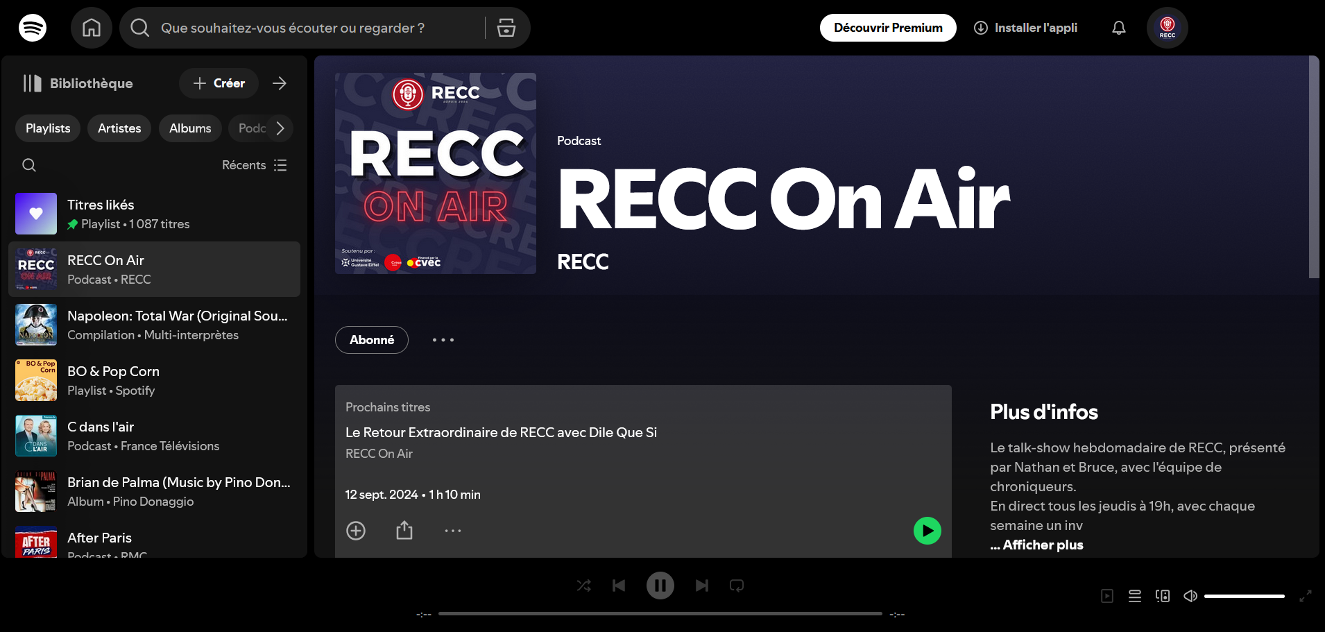Search within your library
The image size is (1325, 632).
28,165
